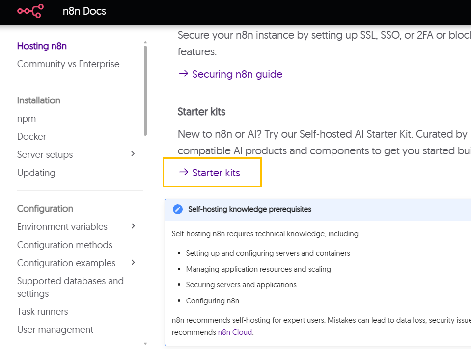Click the n8n logo icon
This screenshot has width=471, height=349.
(x=30, y=11)
